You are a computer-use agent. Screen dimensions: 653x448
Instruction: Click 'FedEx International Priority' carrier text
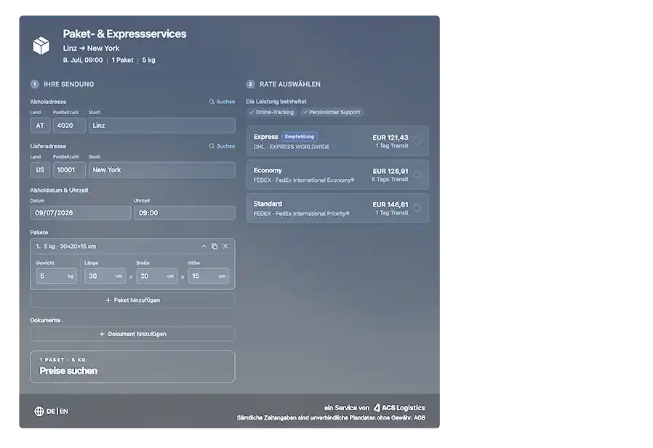pyautogui.click(x=313, y=214)
